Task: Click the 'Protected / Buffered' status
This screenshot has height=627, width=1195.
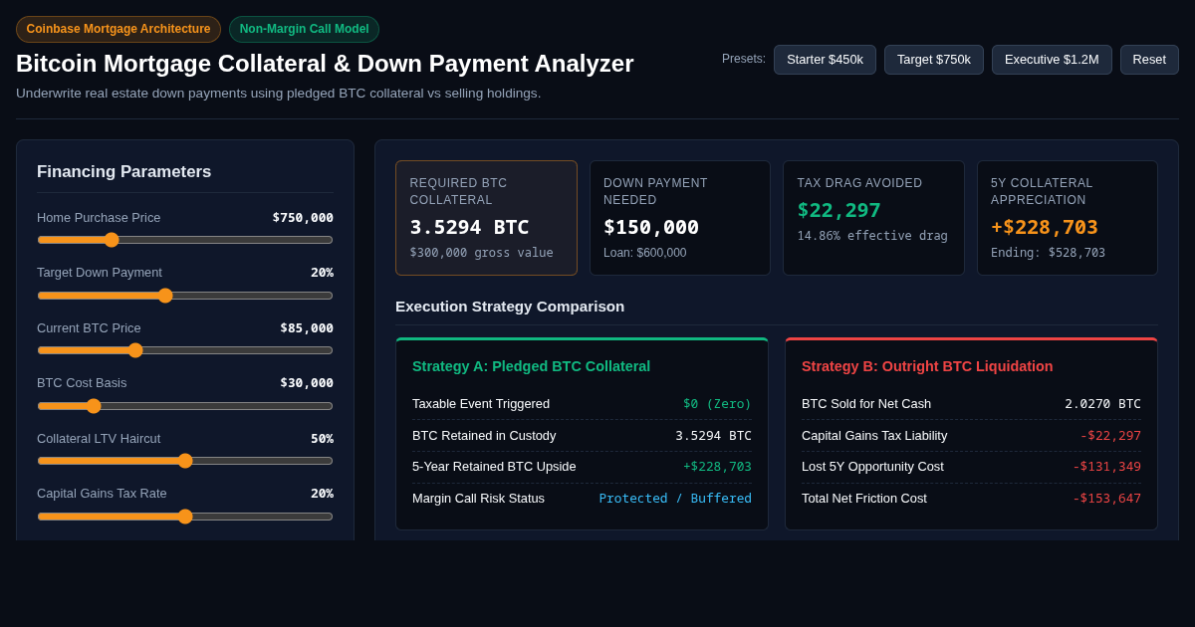Action: (x=675, y=499)
